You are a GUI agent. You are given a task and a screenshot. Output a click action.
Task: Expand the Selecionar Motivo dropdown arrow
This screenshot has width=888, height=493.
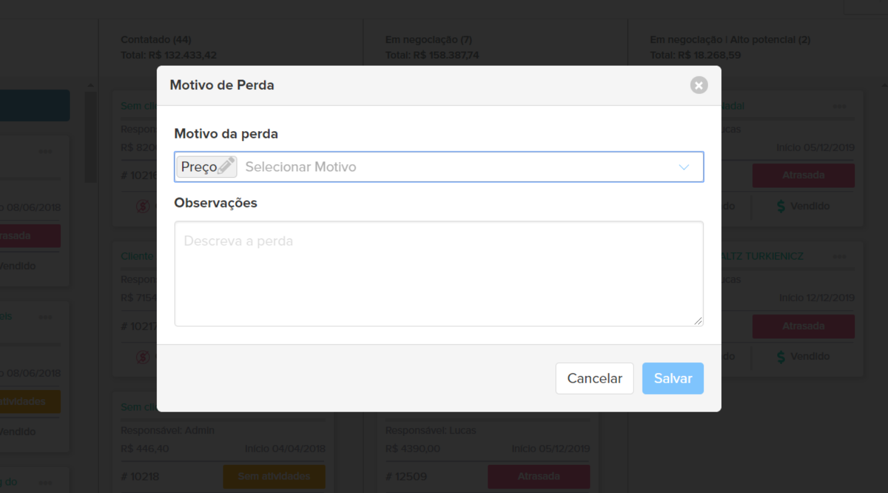(684, 167)
